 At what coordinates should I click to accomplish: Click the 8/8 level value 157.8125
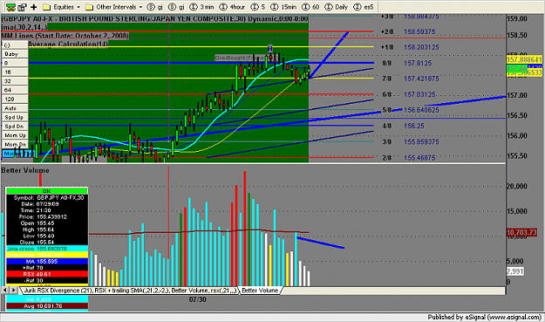click(x=418, y=63)
